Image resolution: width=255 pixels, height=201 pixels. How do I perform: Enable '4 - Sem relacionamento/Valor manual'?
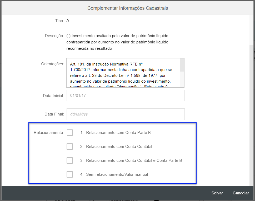70,174
